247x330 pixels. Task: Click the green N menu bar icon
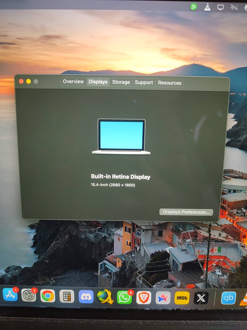pos(194,7)
